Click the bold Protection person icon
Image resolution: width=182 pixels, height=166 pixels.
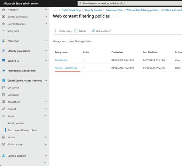[x=3, y=41]
